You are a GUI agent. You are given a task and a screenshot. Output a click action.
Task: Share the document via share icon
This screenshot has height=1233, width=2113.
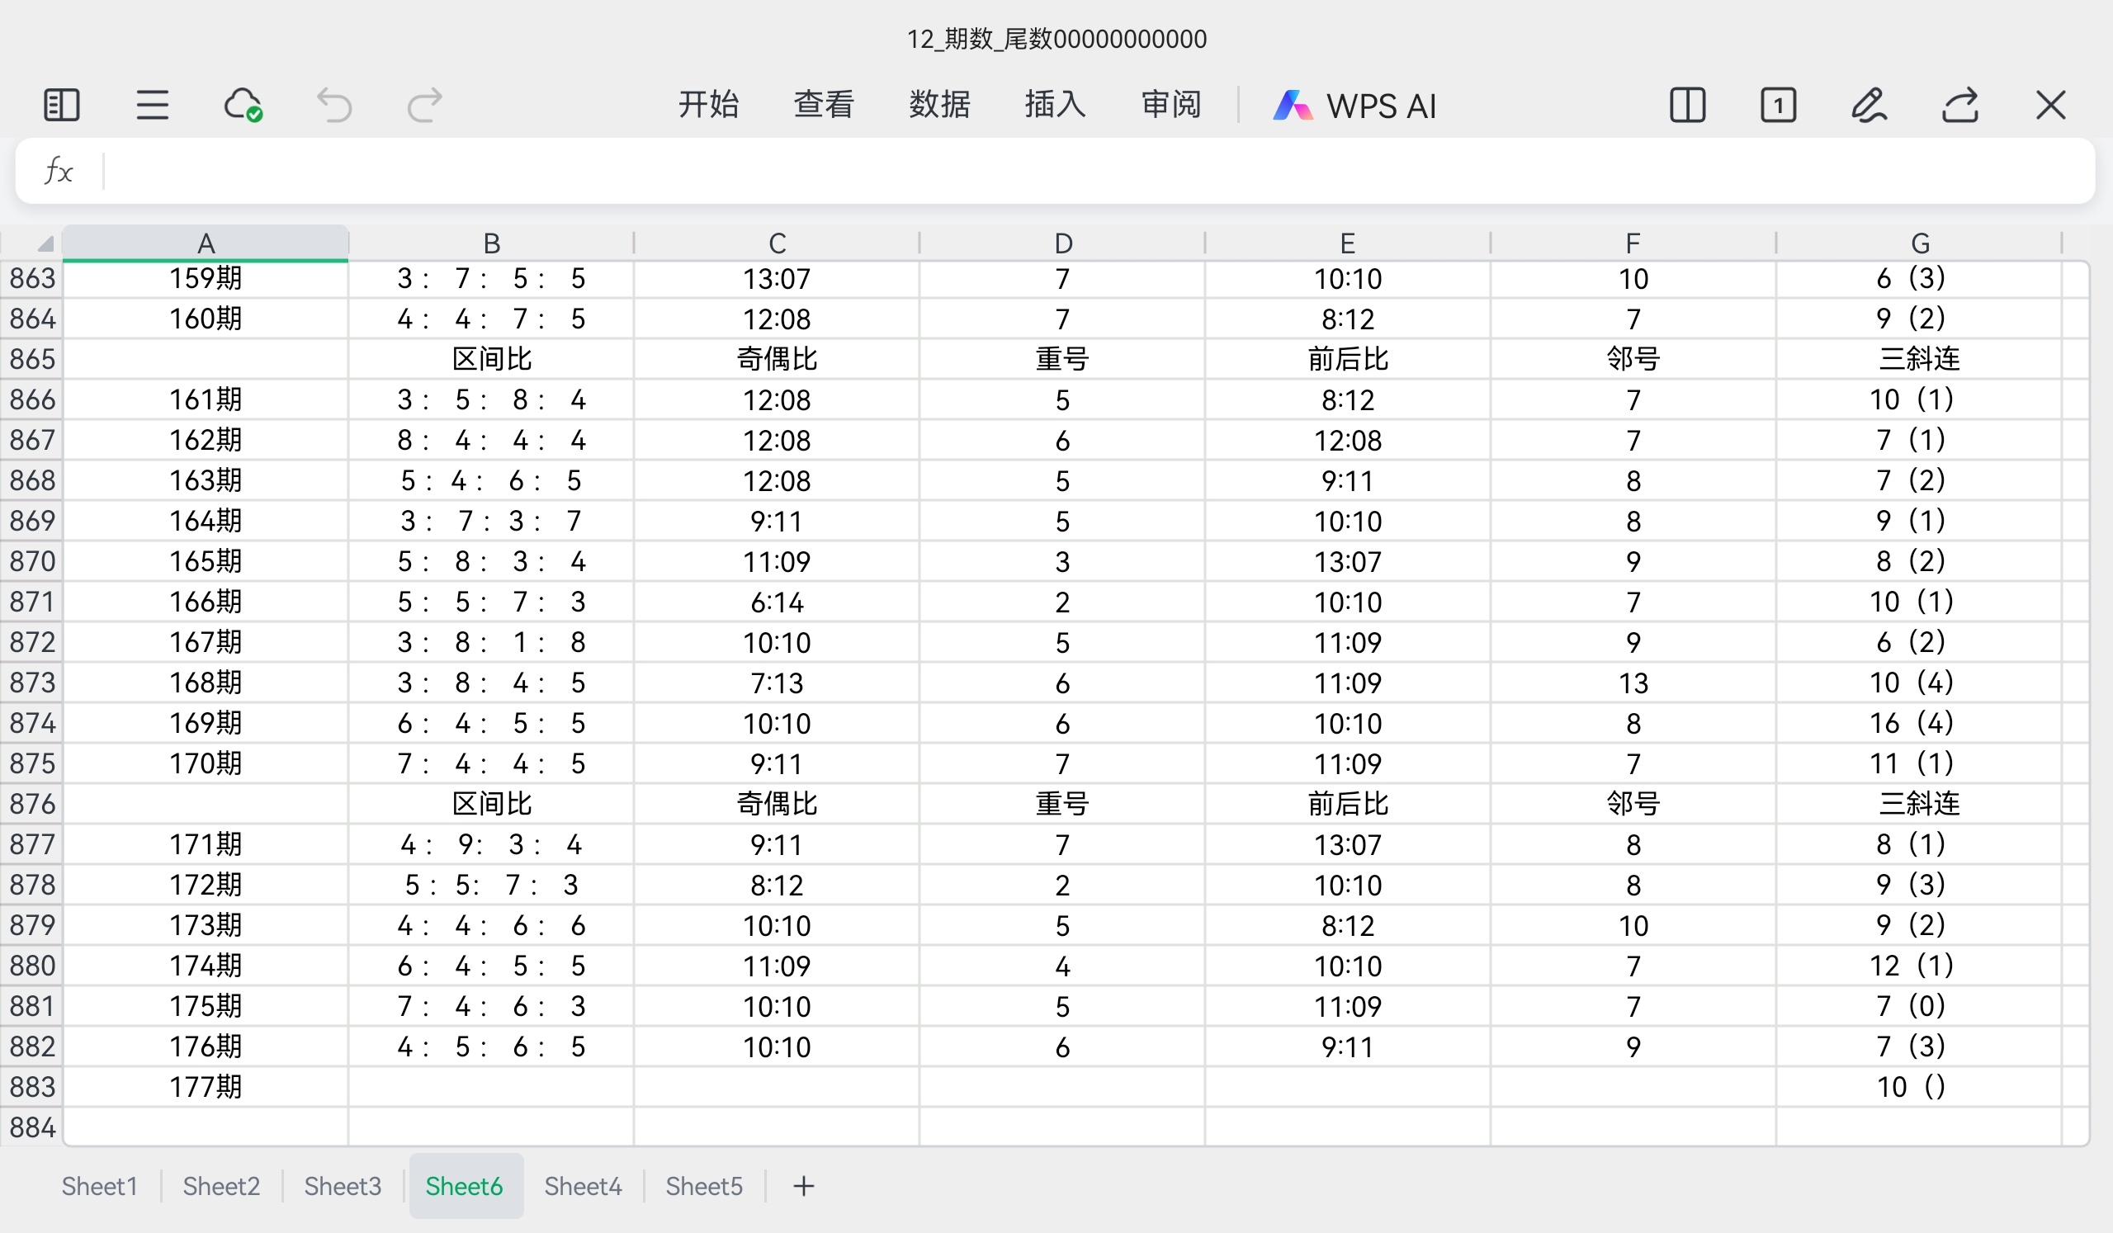[1960, 106]
